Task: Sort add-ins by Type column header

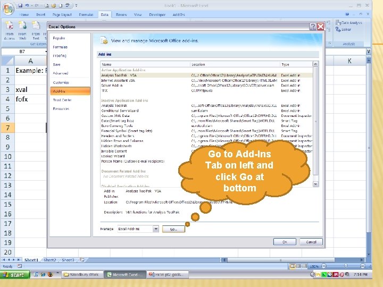Action: [x=296, y=64]
